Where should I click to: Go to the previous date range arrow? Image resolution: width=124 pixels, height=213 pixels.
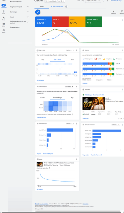point(103,1)
